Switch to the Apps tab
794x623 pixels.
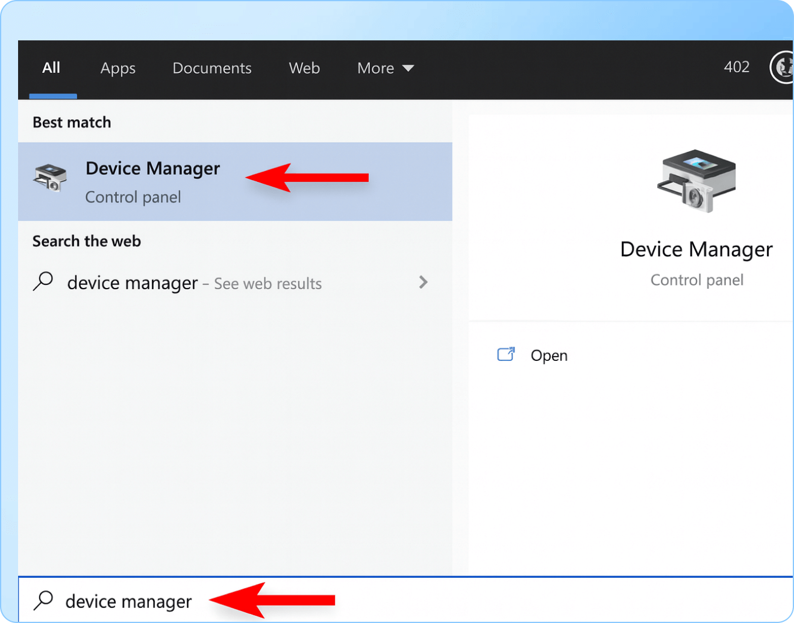pos(118,68)
